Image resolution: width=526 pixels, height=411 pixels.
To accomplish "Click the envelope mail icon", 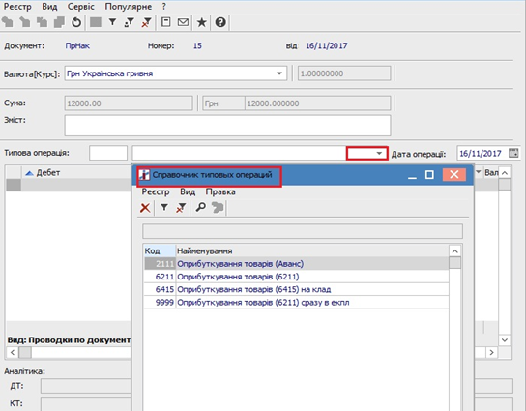I will pyautogui.click(x=183, y=22).
